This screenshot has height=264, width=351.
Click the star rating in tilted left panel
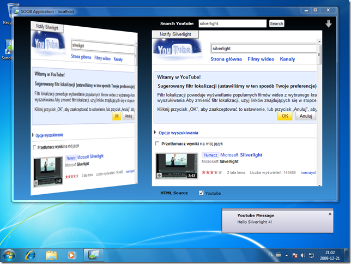click(x=71, y=176)
